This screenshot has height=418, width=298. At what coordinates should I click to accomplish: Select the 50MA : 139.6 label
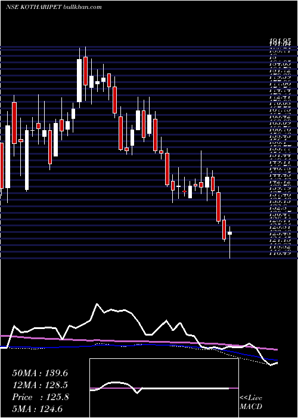[40, 373]
